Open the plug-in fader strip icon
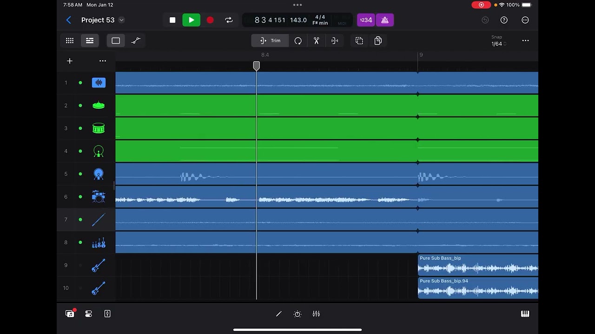595x334 pixels. coord(107,314)
